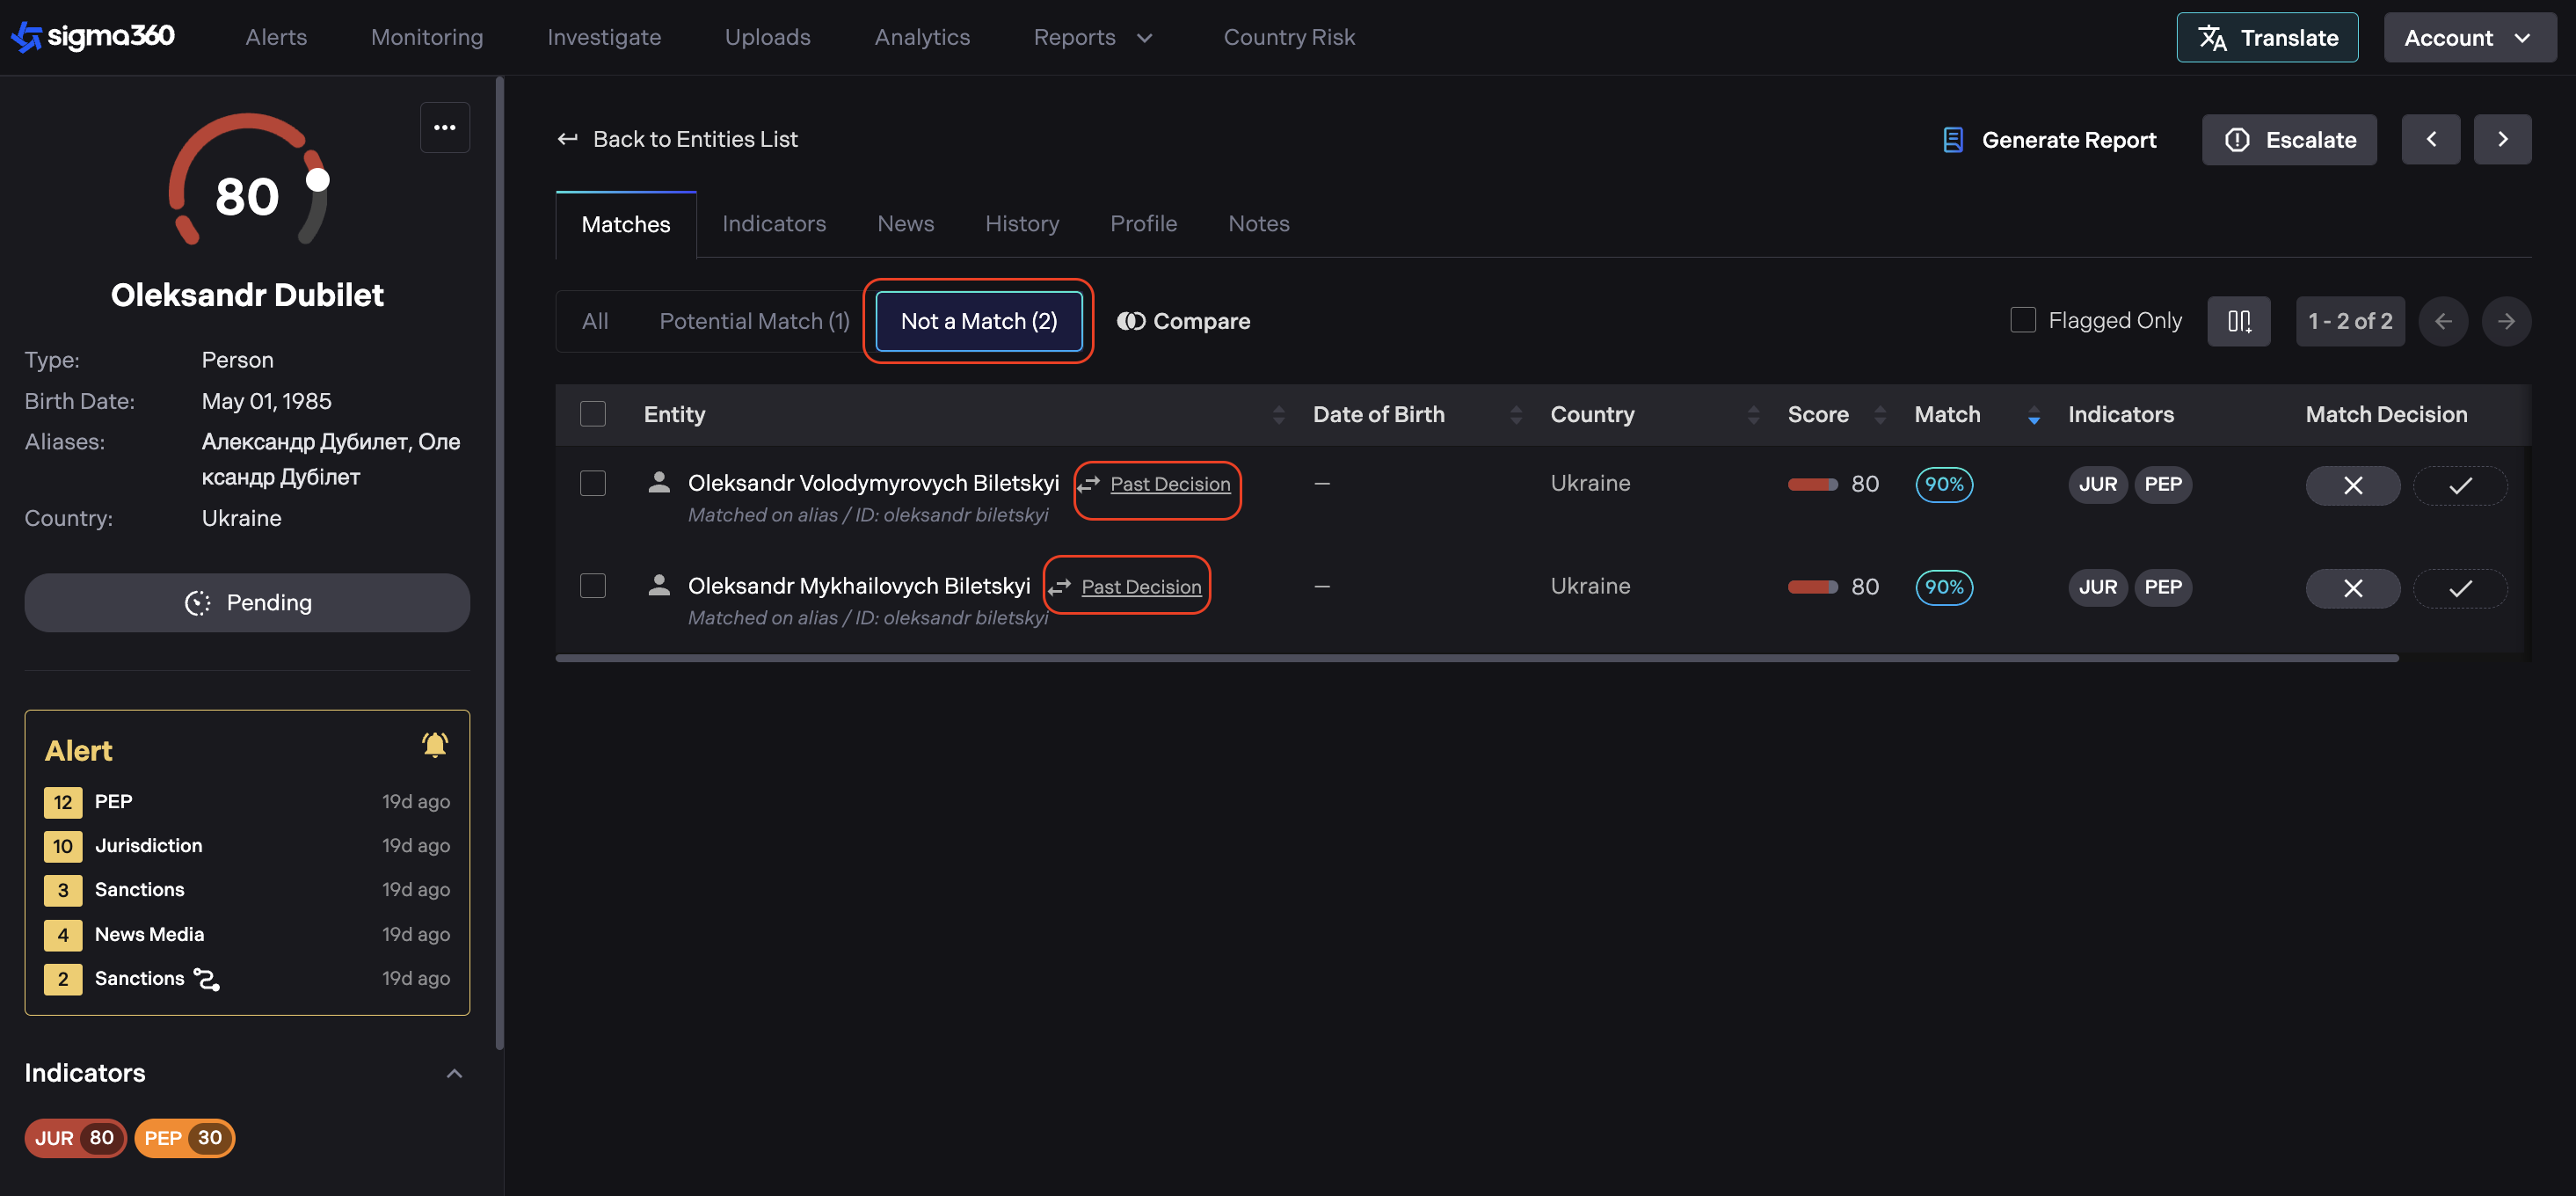Go to next entity with right chevron
Screen dimensions: 2576x1196
(2502, 139)
